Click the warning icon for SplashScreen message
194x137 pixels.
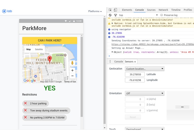pos(109,24)
